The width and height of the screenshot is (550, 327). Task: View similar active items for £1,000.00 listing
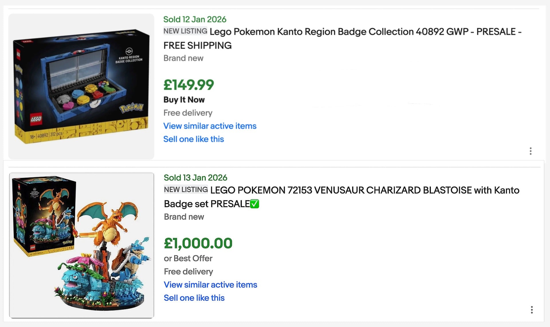coord(210,285)
